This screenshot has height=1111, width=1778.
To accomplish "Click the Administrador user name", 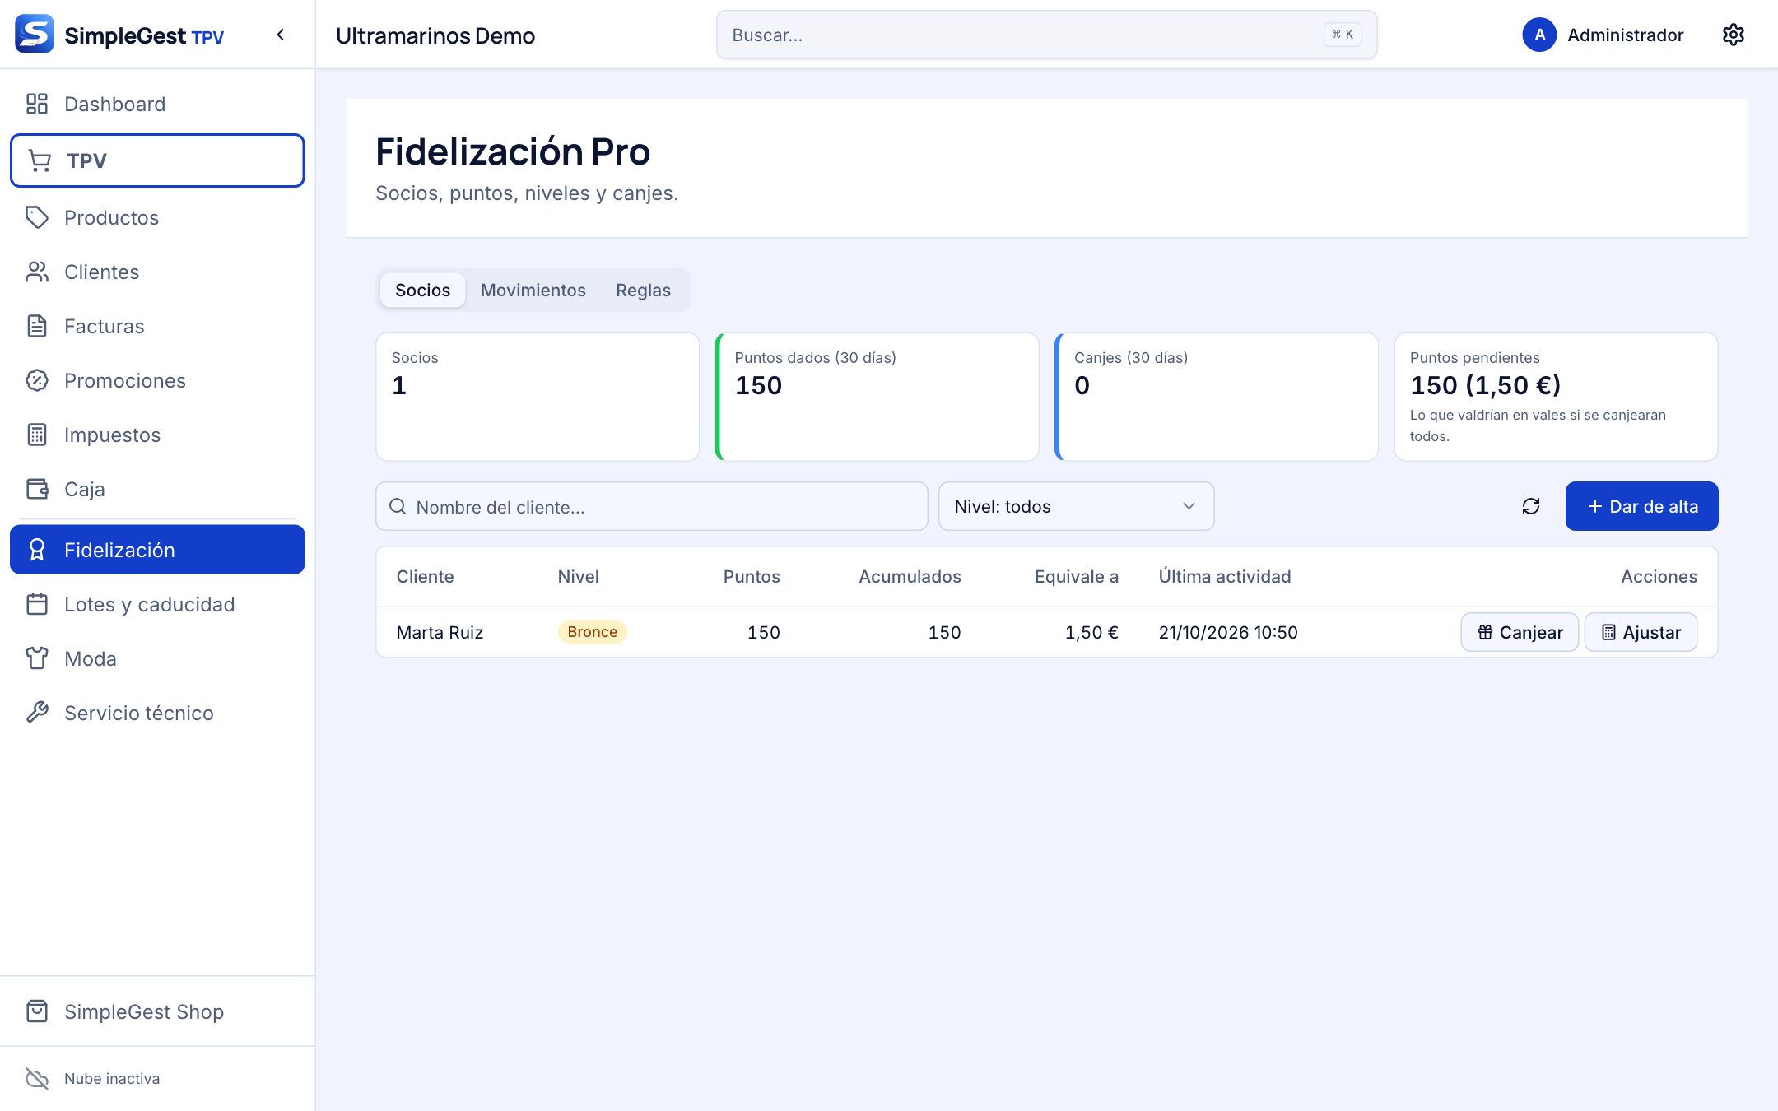I will click(1625, 35).
